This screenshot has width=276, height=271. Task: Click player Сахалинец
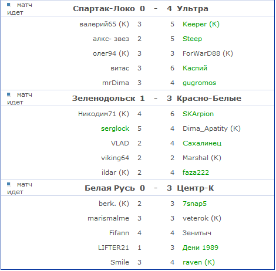(x=202, y=143)
